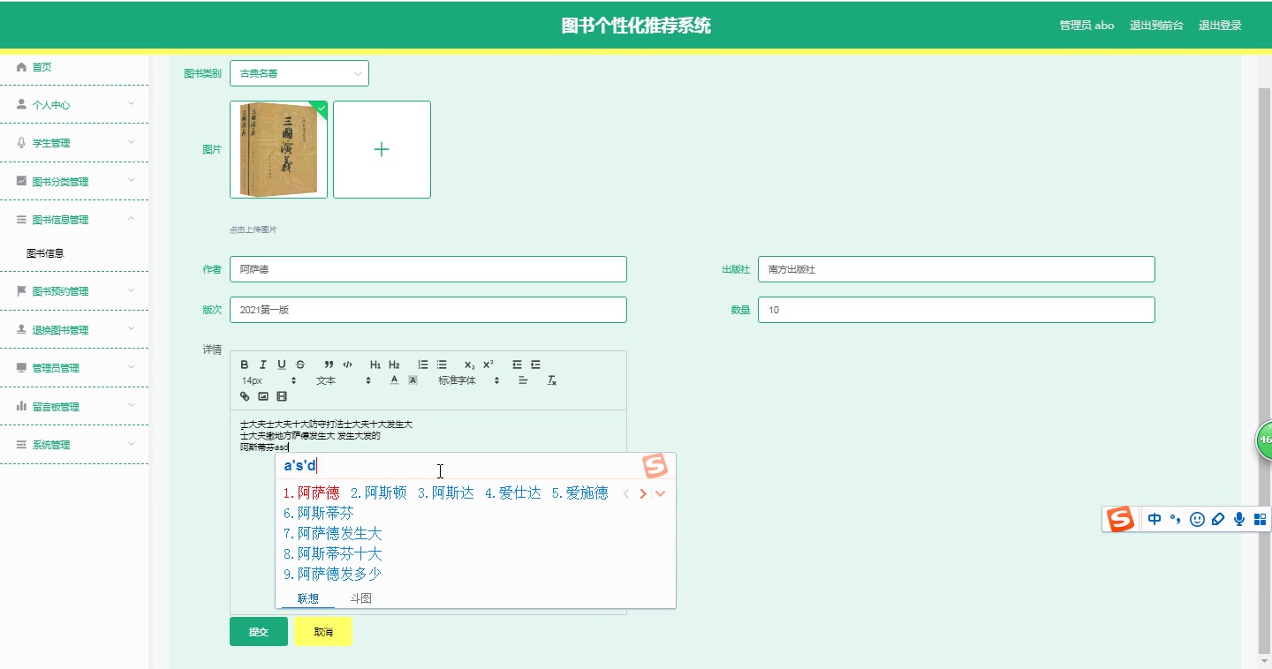Viewport: 1272px width, 669px height.
Task: Expand the 学生管理 sidebar menu
Action: (74, 142)
